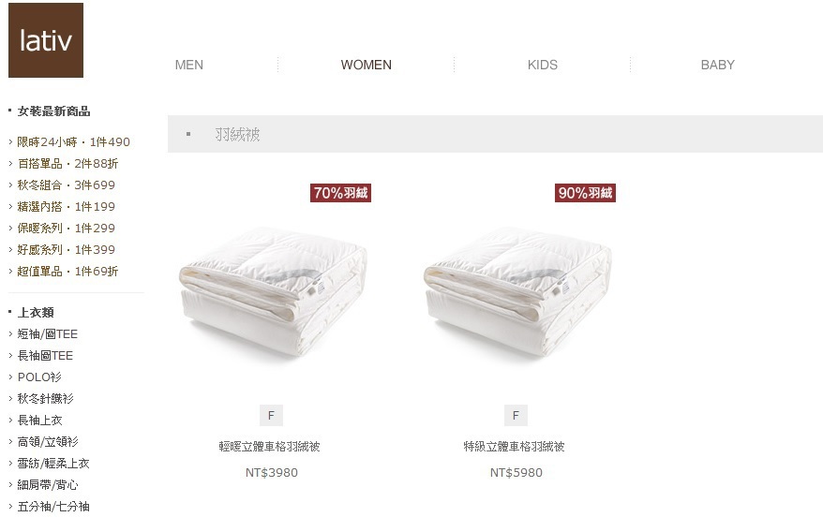Open the KIDS tab
This screenshot has height=517, width=823.
[542, 65]
